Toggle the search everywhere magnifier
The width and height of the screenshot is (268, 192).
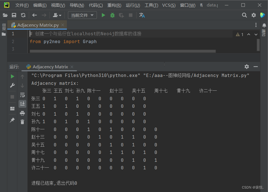(244, 15)
